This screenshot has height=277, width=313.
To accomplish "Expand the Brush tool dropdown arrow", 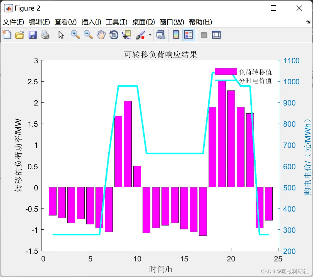I will point(150,35).
